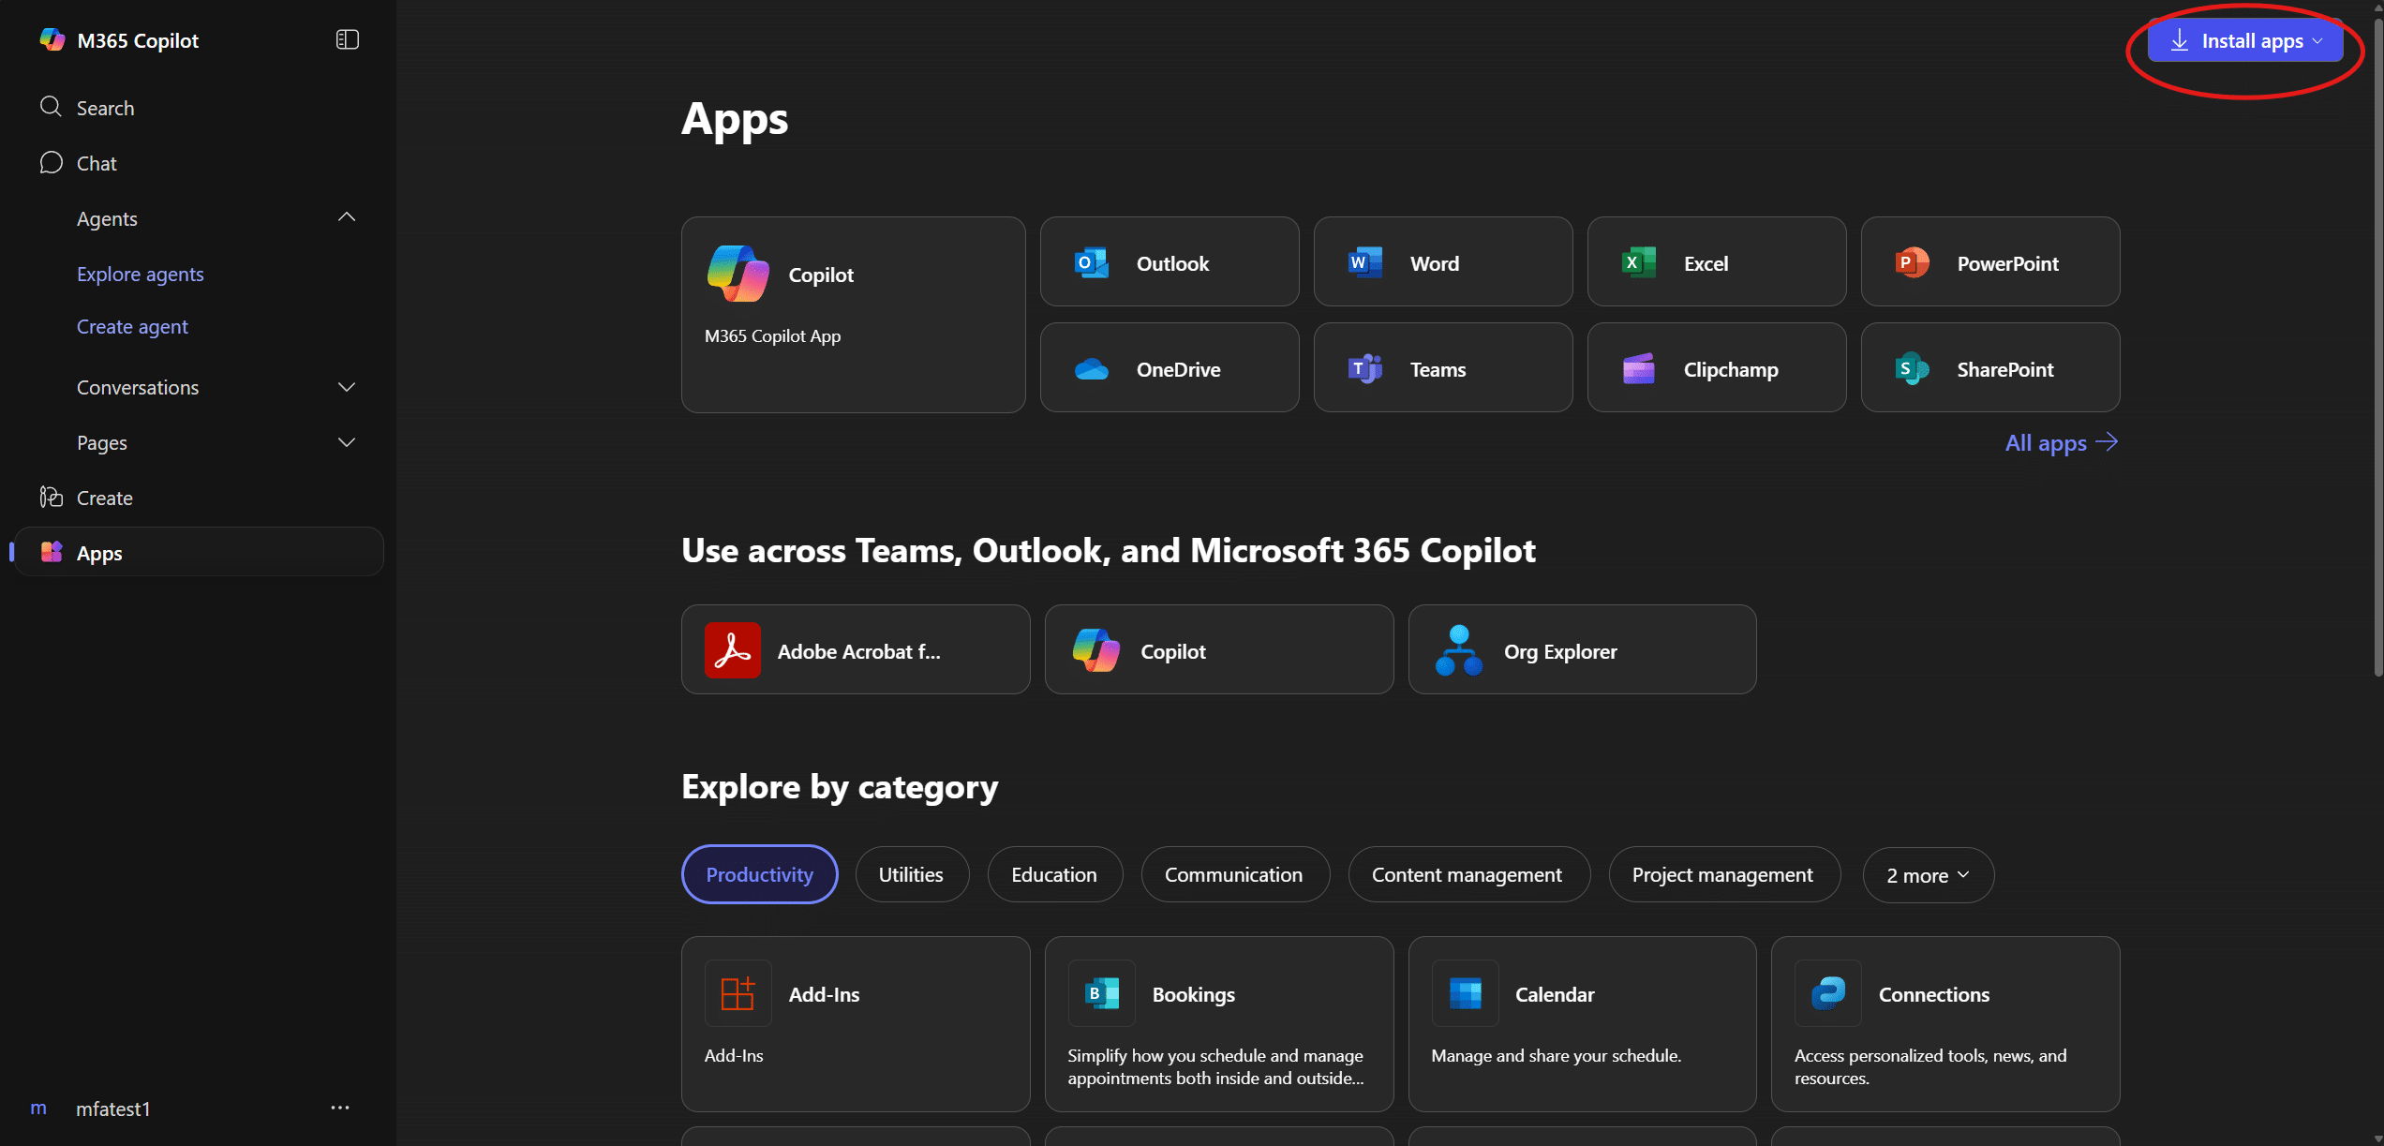Open Install apps dropdown button
Screen dimensions: 2384x1146
tap(2245, 41)
